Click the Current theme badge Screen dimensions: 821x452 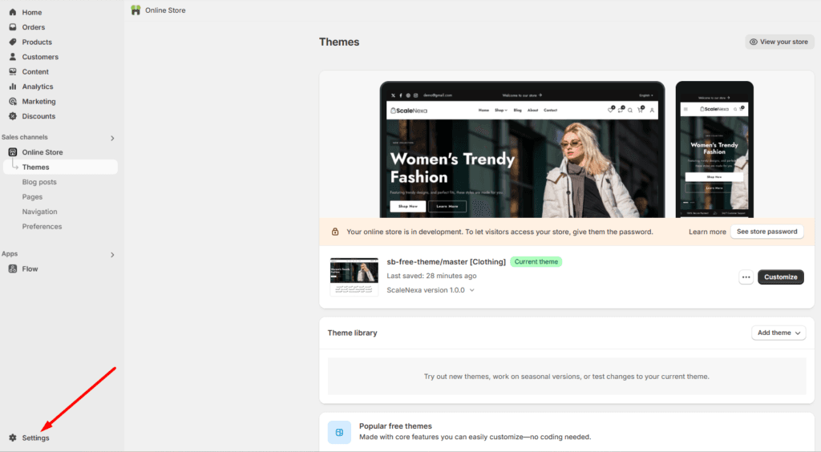pyautogui.click(x=536, y=261)
